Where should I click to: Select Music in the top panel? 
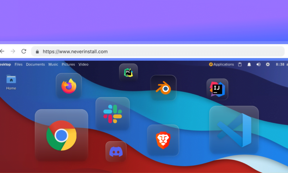pos(53,64)
